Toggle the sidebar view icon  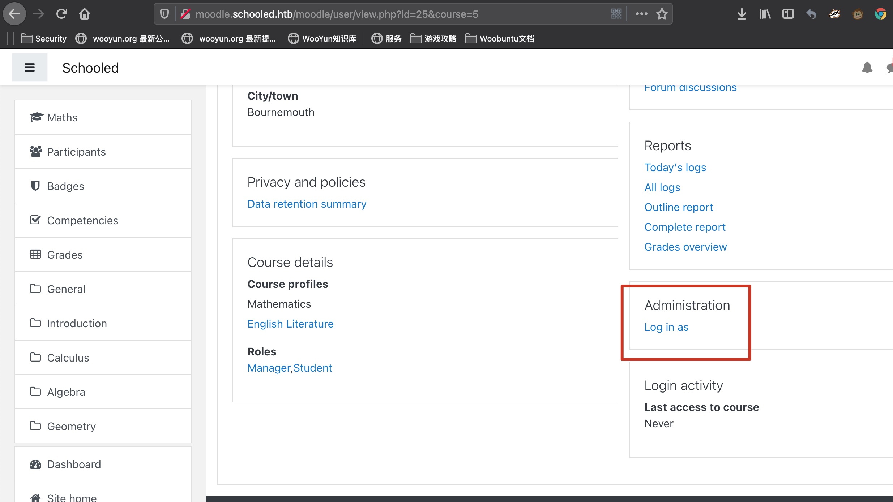point(788,14)
